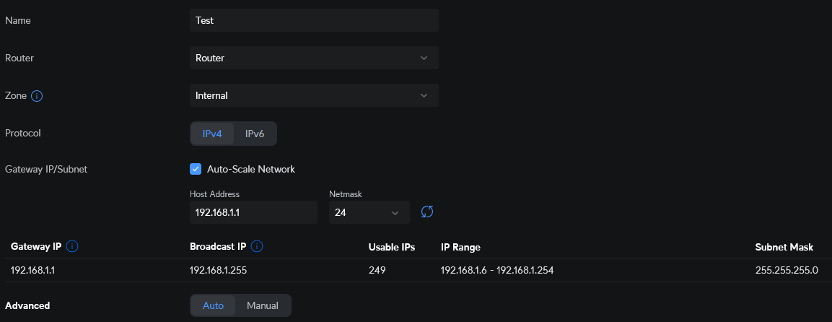The image size is (832, 322).
Task: Switch Advanced mode to Manual
Action: (263, 305)
